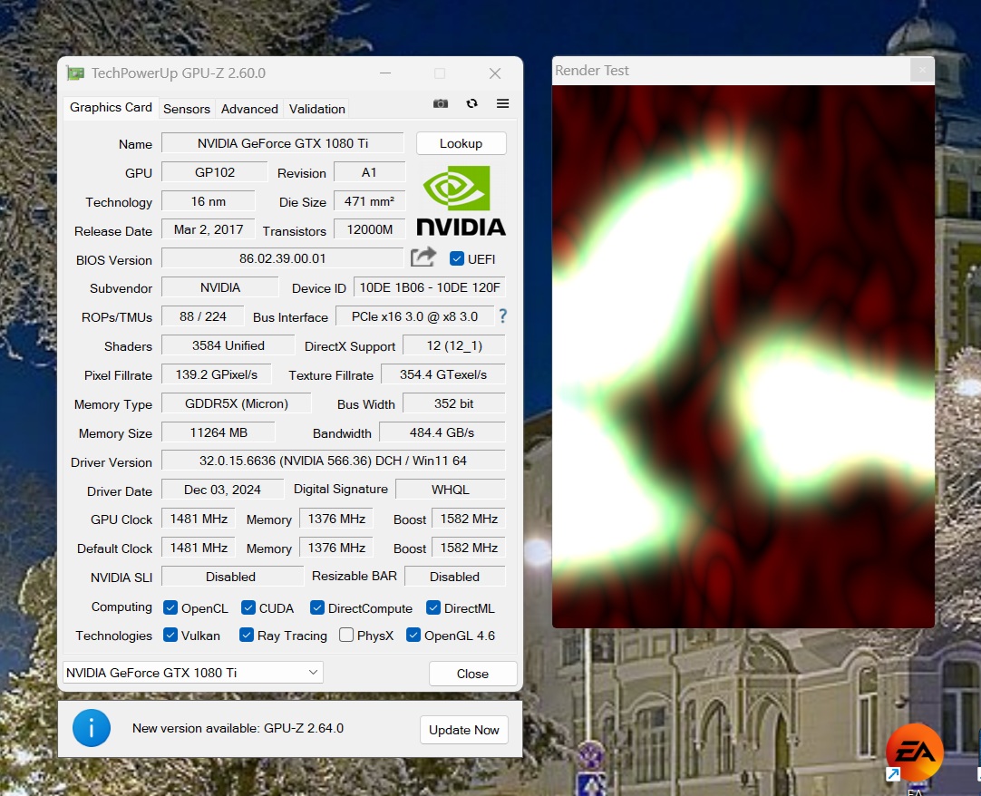This screenshot has height=796, width=981.
Task: Click the blue info icon in update bar
Action: pos(92,728)
